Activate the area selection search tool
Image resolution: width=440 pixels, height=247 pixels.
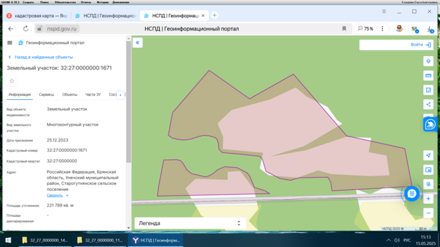pos(428,90)
